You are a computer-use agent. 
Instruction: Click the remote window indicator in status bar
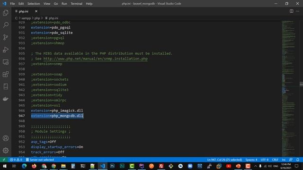pos(4,160)
